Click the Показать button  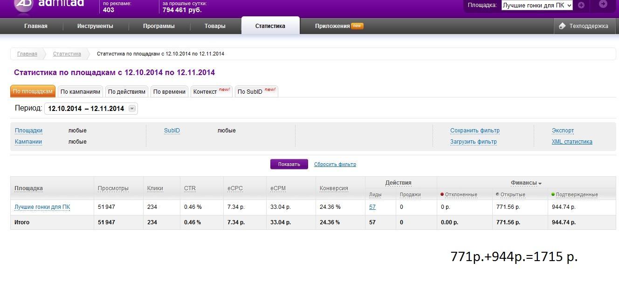click(289, 164)
